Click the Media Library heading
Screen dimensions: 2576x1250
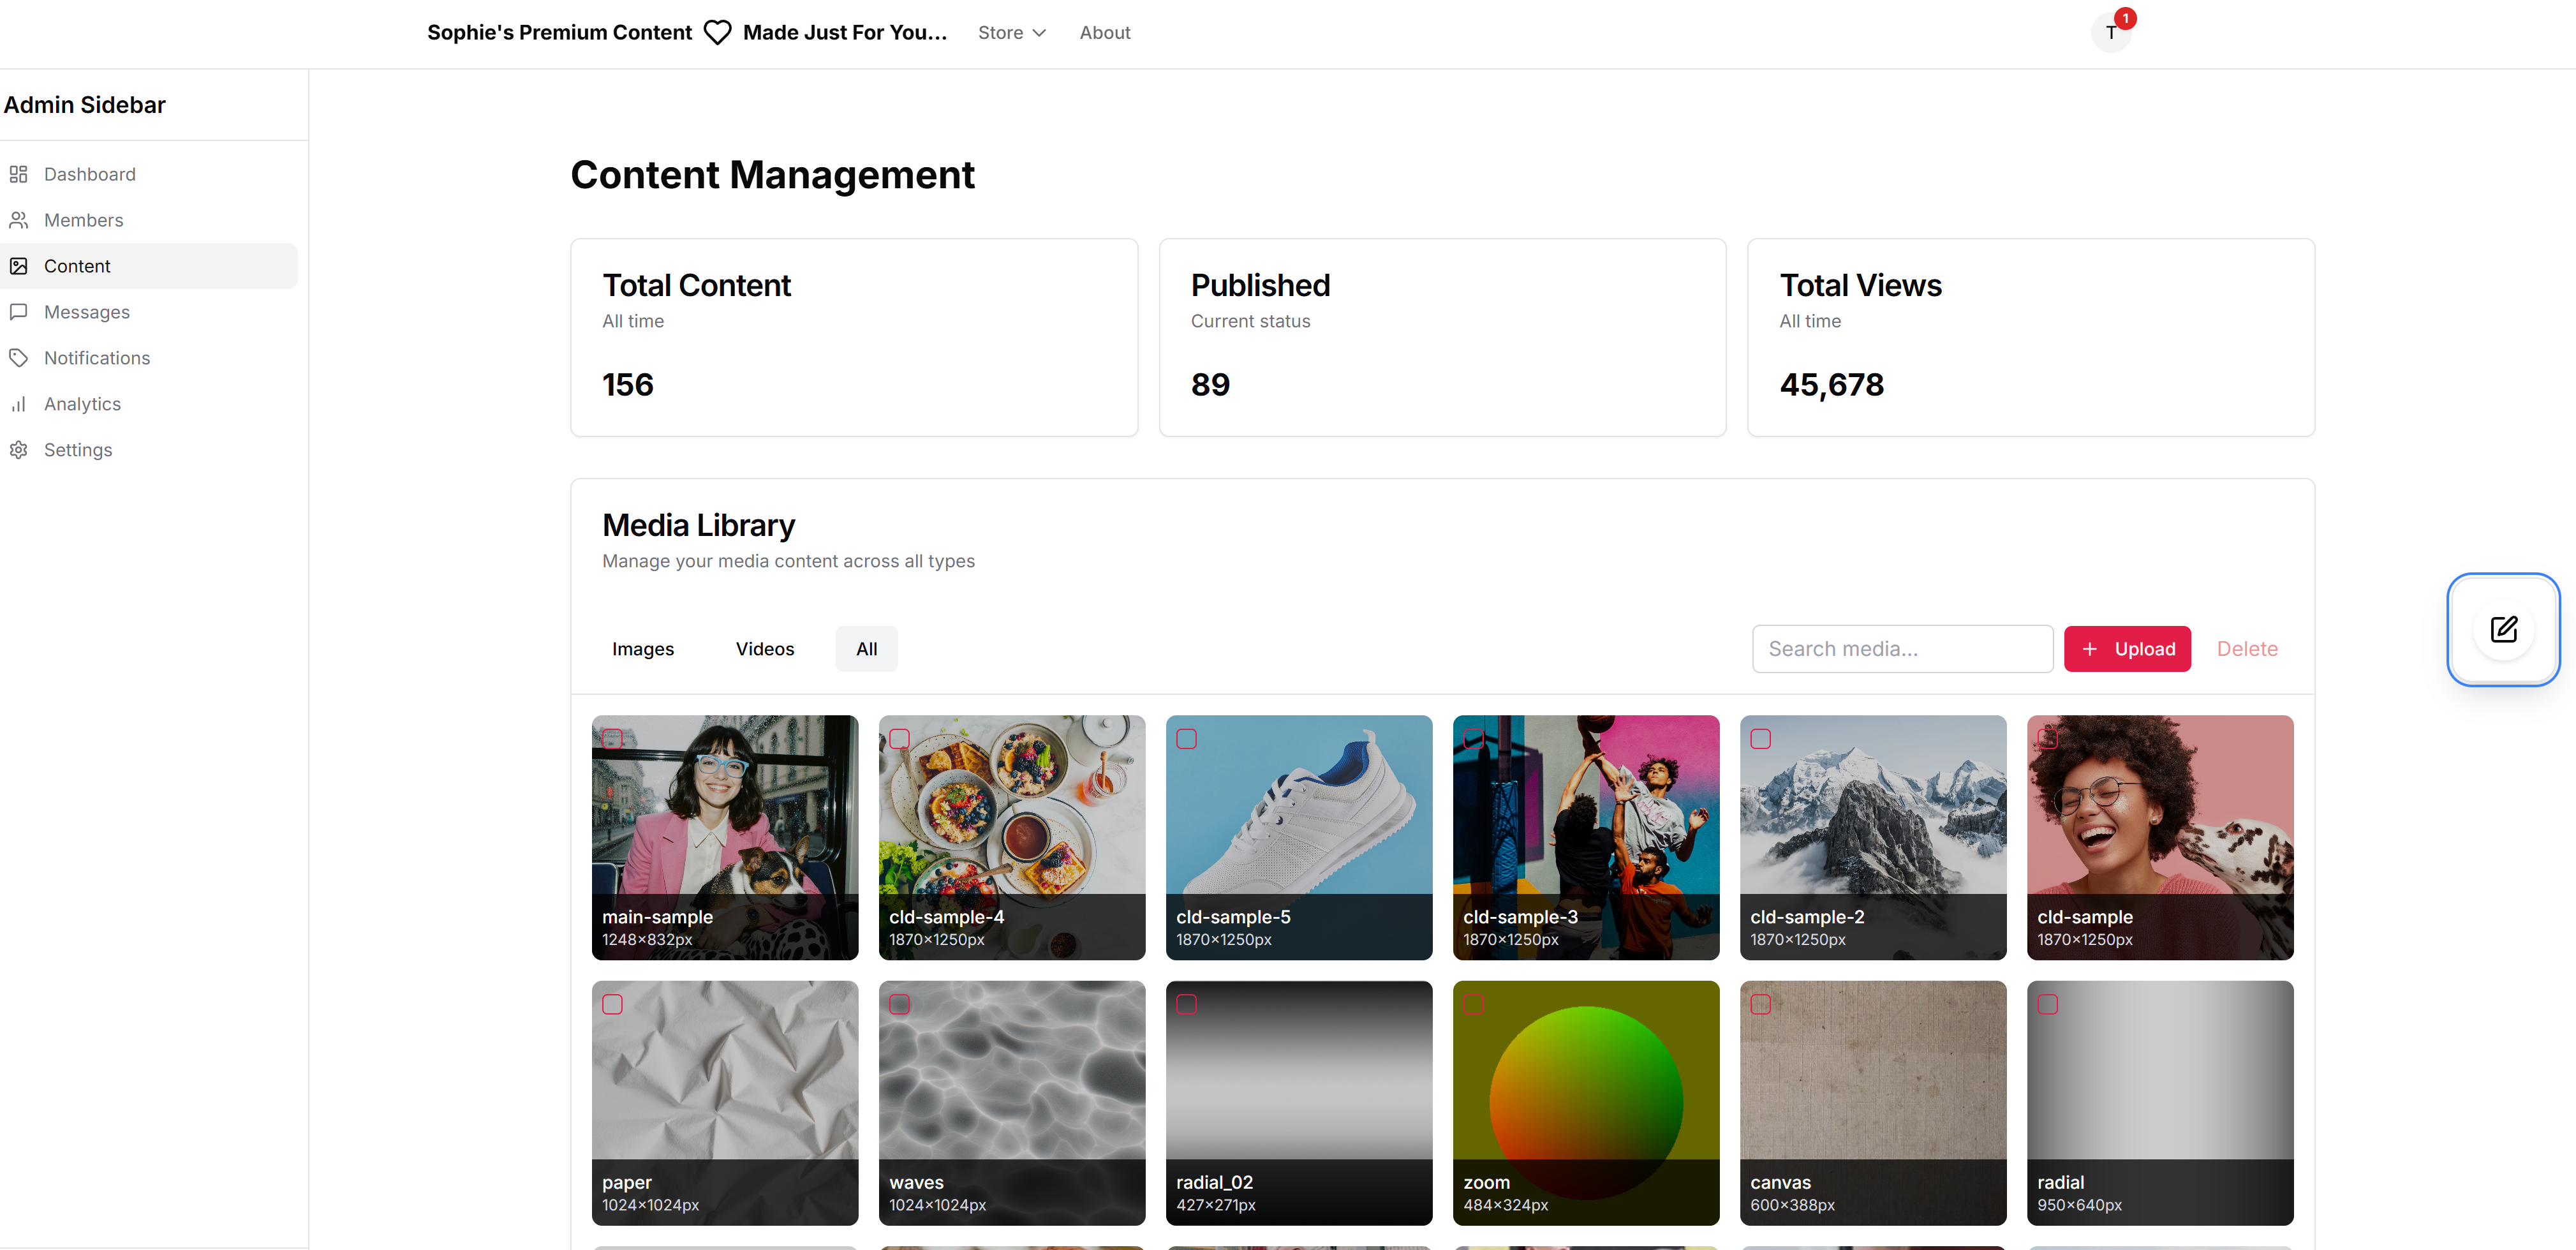pyautogui.click(x=698, y=525)
